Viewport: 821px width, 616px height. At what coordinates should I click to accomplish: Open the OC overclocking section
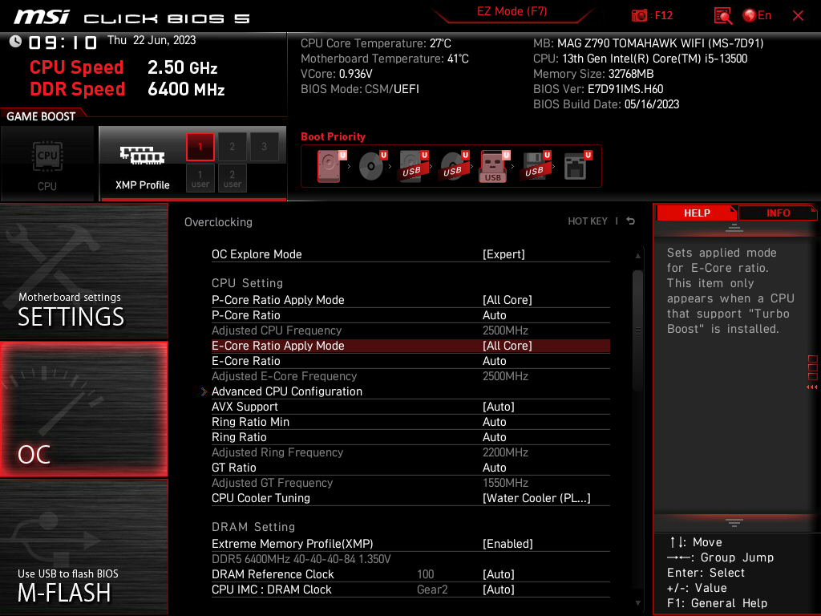[83, 409]
